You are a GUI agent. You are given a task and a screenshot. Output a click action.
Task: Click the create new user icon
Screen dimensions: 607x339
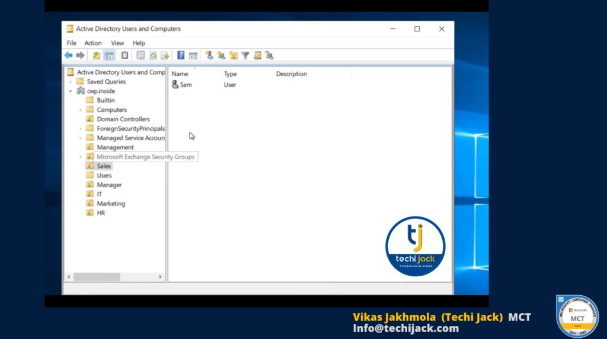tap(209, 56)
